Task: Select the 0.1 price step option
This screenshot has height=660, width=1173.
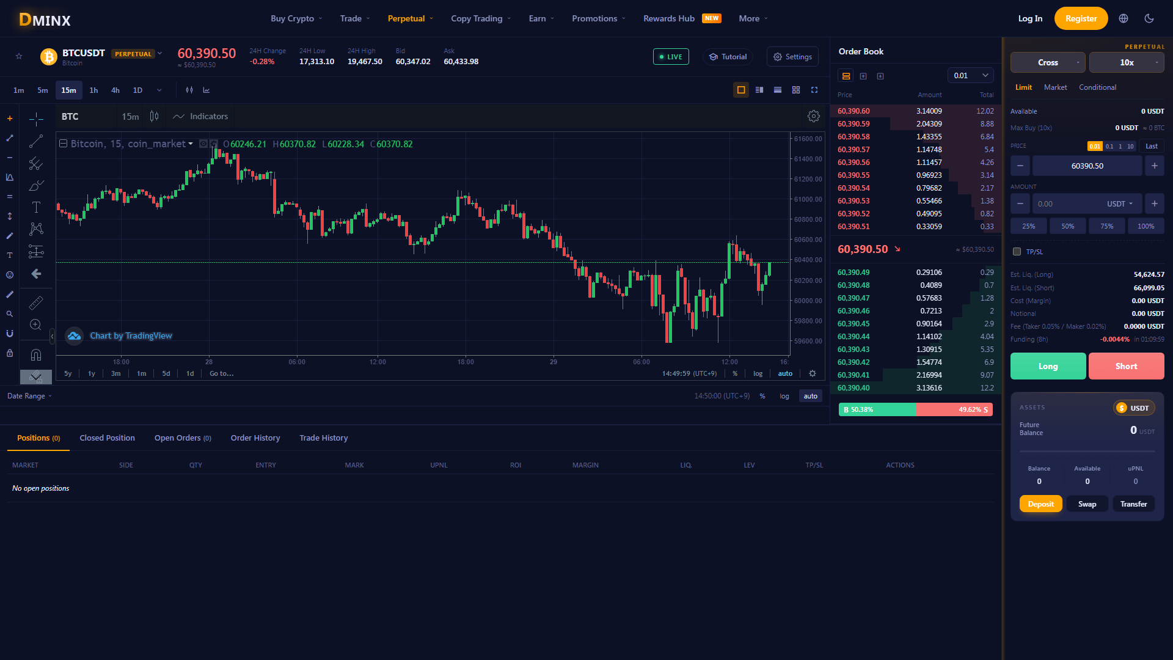Action: 1109,146
